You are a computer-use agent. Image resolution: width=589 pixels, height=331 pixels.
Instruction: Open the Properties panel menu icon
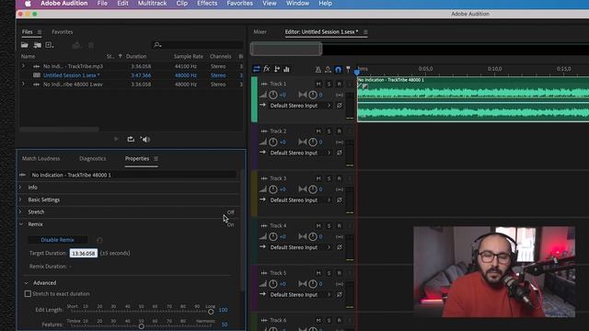[x=156, y=159]
